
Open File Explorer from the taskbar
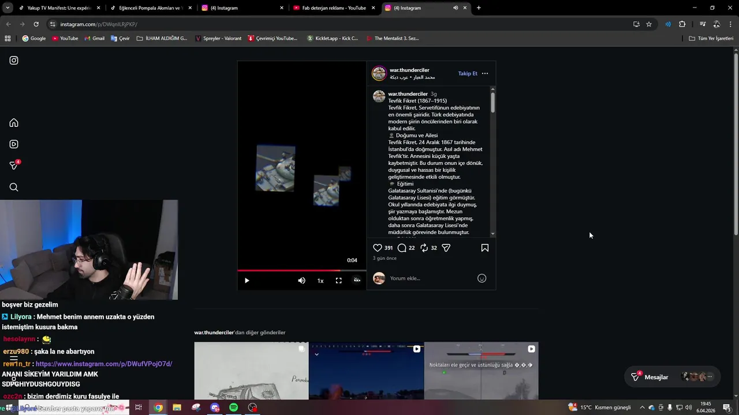point(177,408)
